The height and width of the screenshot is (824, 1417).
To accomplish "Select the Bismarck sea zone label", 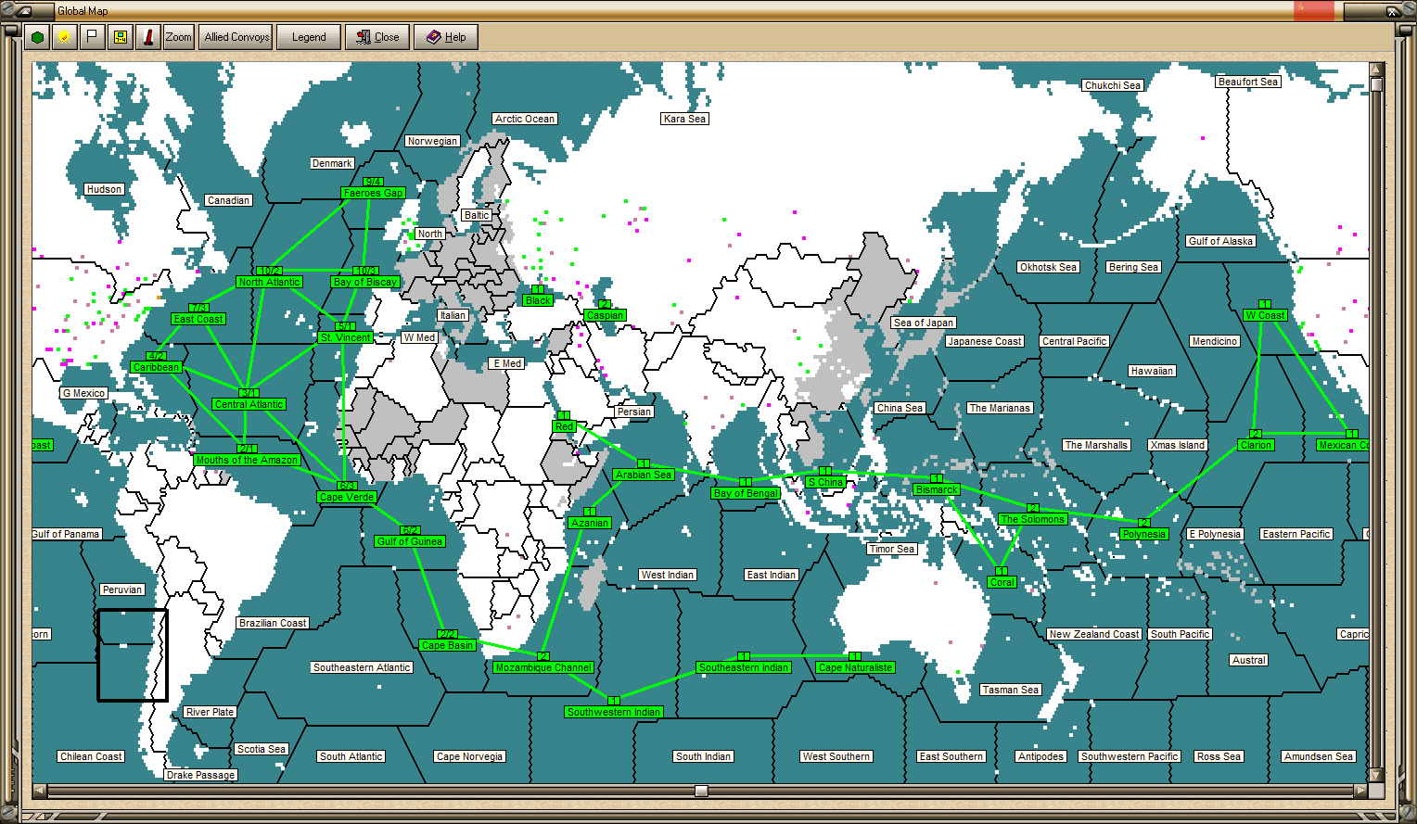I will coord(937,489).
